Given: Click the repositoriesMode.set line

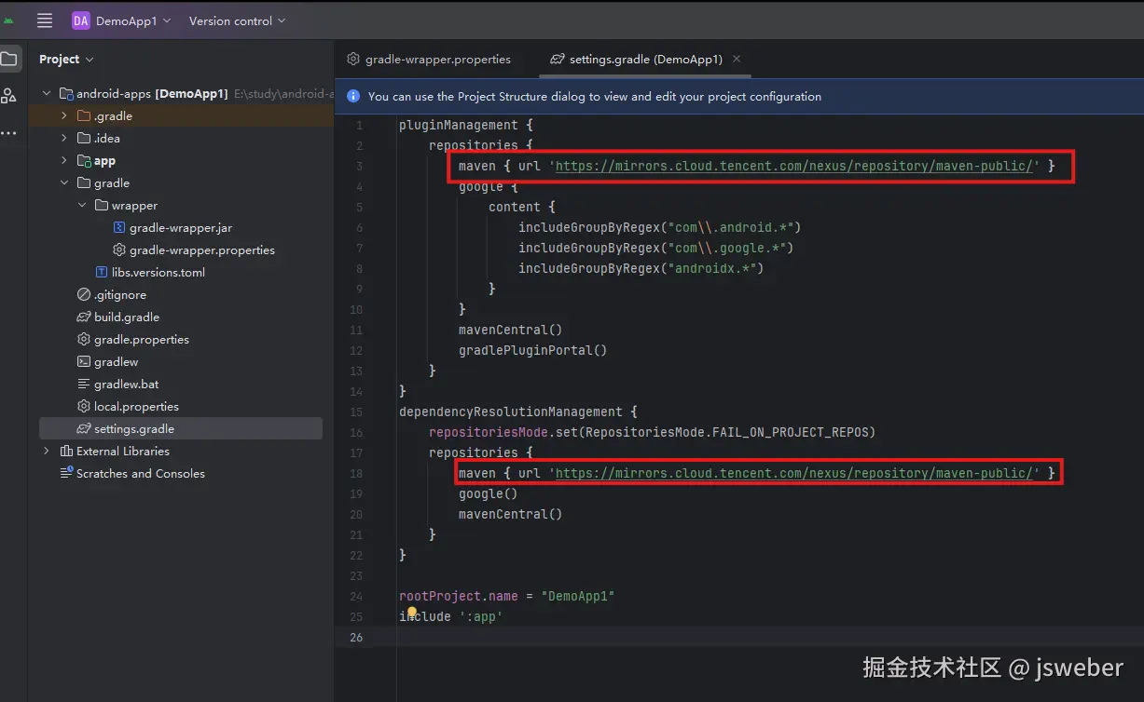Looking at the screenshot, I should pos(652,432).
